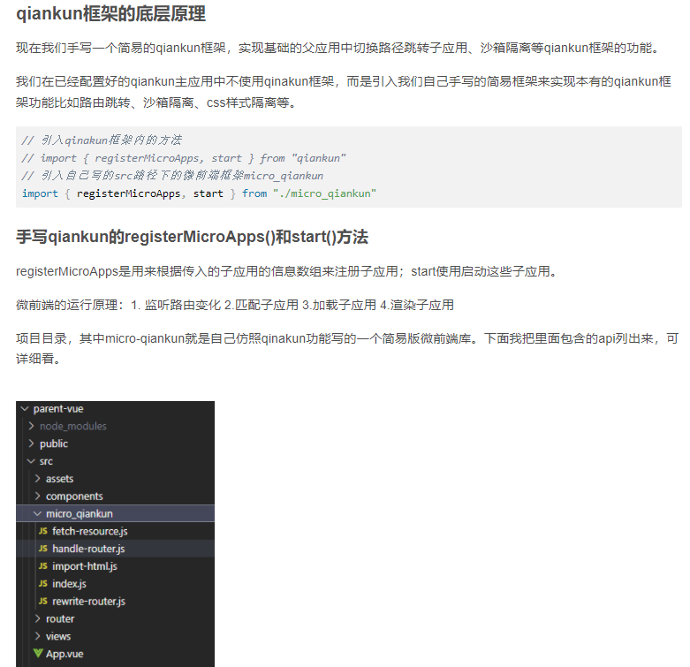Viewport: 690px width, 667px height.
Task: Expand the public folder chevron
Action: tap(31, 443)
